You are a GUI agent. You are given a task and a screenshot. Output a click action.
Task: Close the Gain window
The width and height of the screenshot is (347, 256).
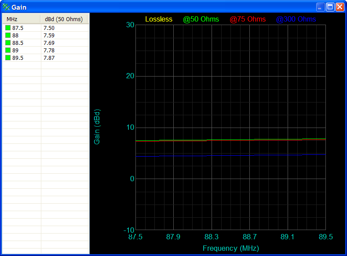[x=340, y=7]
